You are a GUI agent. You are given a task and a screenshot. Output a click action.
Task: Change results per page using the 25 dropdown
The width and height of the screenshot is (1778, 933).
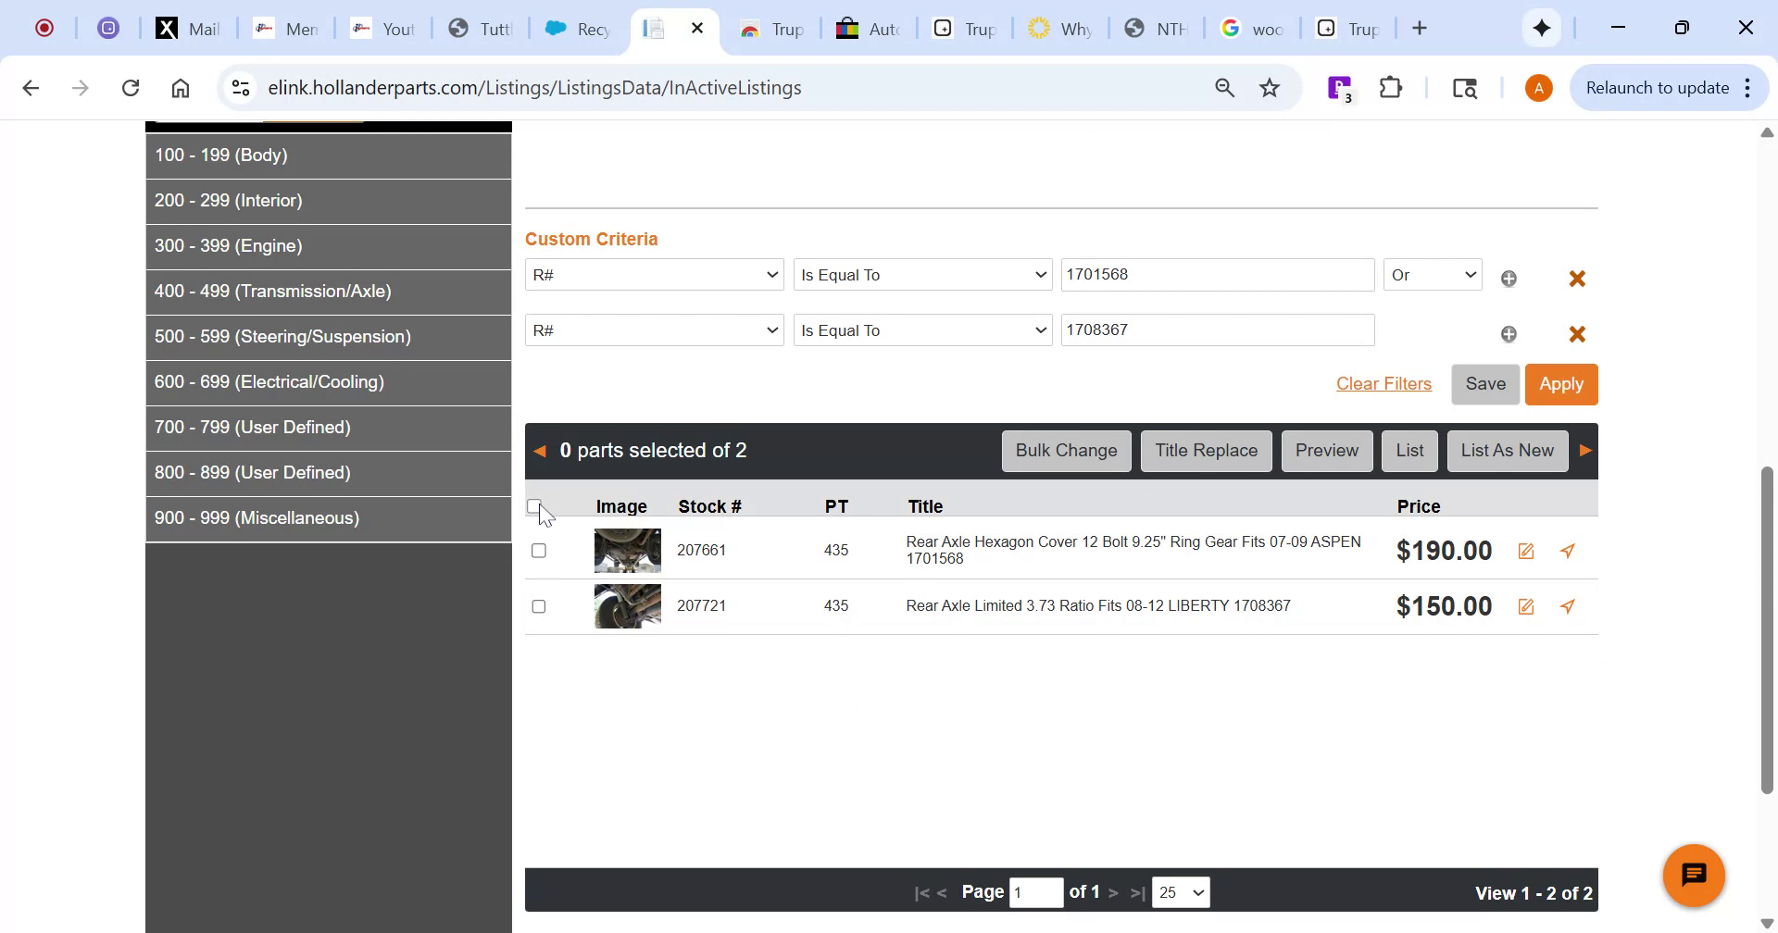click(1180, 891)
